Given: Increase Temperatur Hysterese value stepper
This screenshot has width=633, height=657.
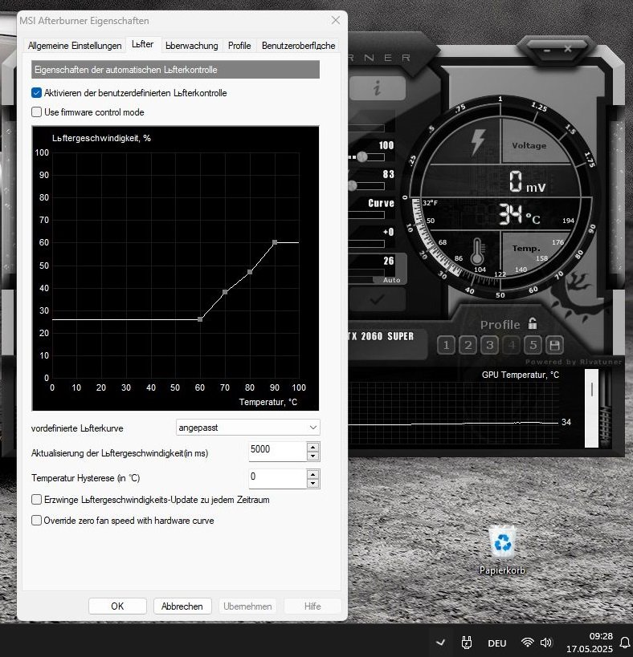Looking at the screenshot, I should point(313,474).
